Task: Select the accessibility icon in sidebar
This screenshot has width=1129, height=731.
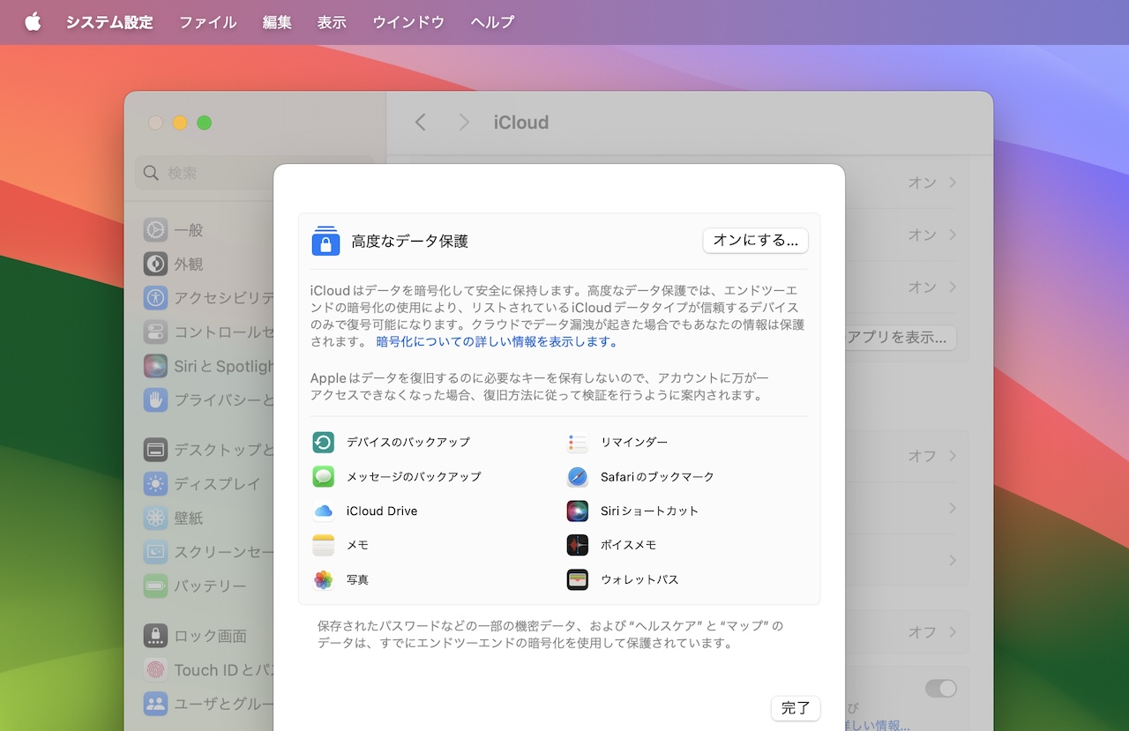Action: tap(155, 298)
